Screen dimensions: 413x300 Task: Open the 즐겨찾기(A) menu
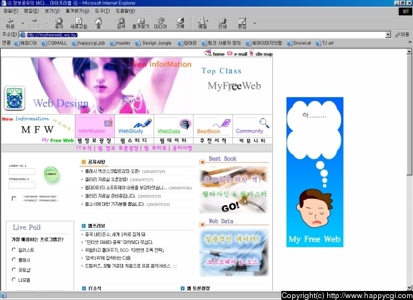[x=77, y=11]
